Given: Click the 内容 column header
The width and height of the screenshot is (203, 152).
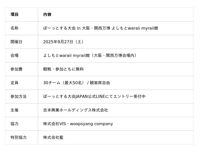Looking at the screenshot, I should (x=47, y=15).
